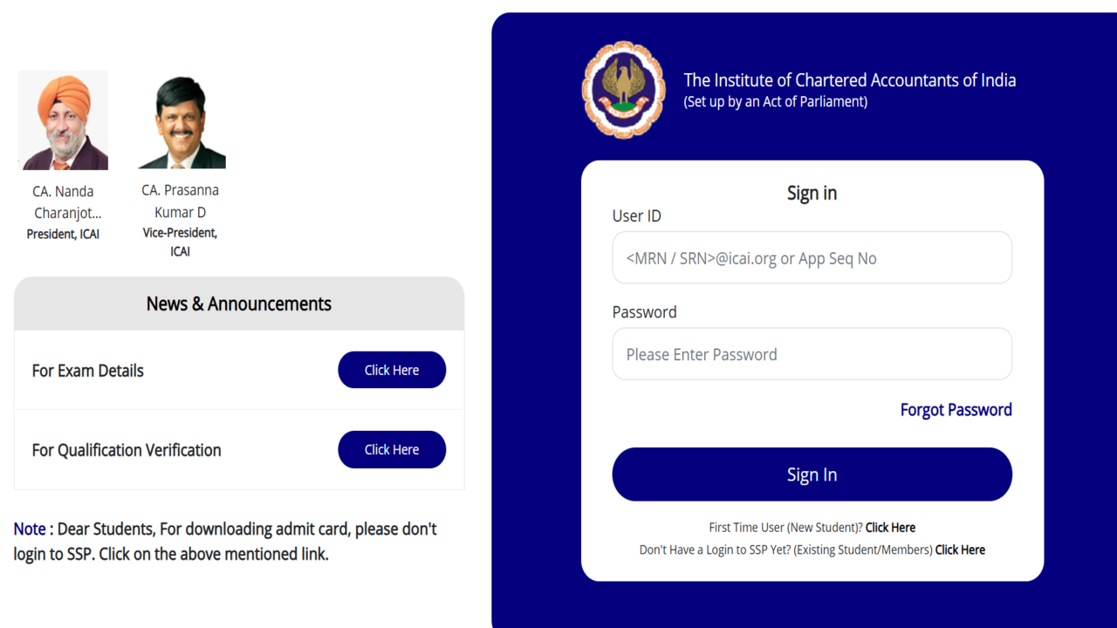Click the Institute of Chartered Accountants title
Image resolution: width=1117 pixels, height=628 pixels.
point(849,80)
